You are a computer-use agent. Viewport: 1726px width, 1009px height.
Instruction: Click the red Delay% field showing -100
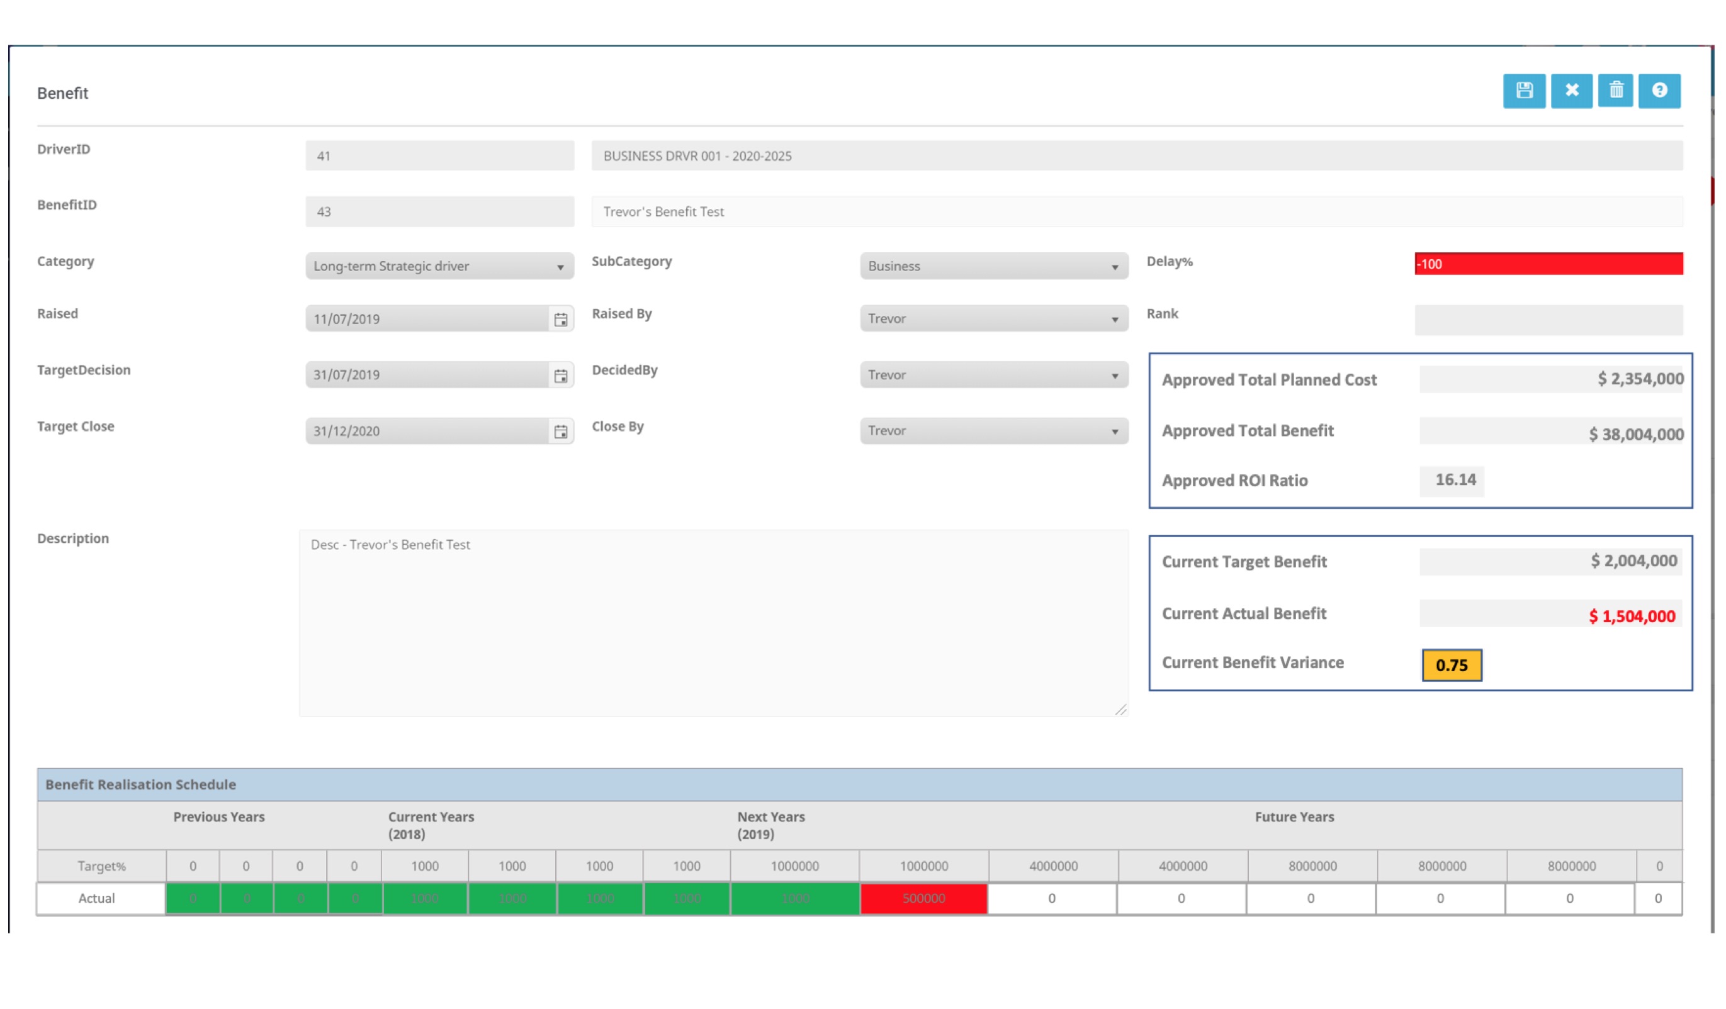[x=1548, y=264]
